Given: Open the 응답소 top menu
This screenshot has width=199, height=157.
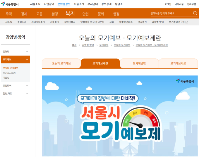Looking at the screenshot, I should point(119,4).
